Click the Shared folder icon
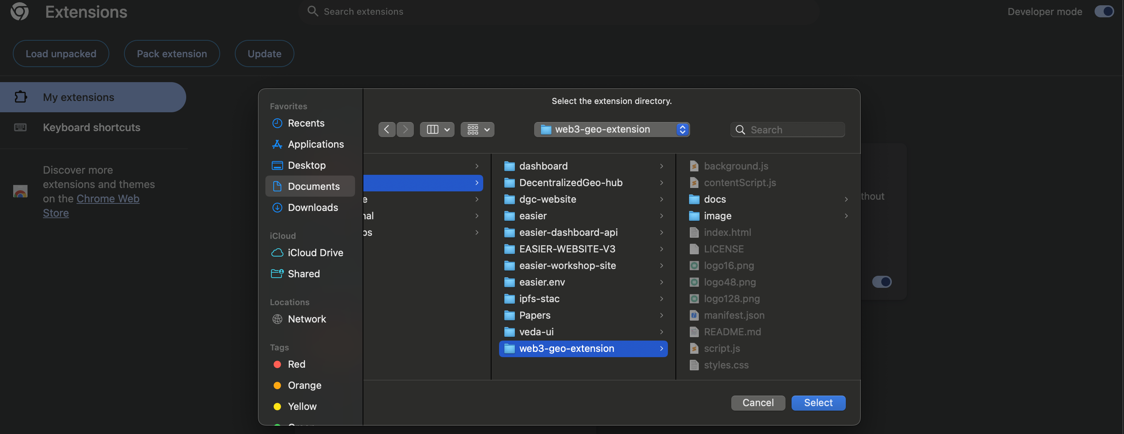1124x434 pixels. pos(277,274)
